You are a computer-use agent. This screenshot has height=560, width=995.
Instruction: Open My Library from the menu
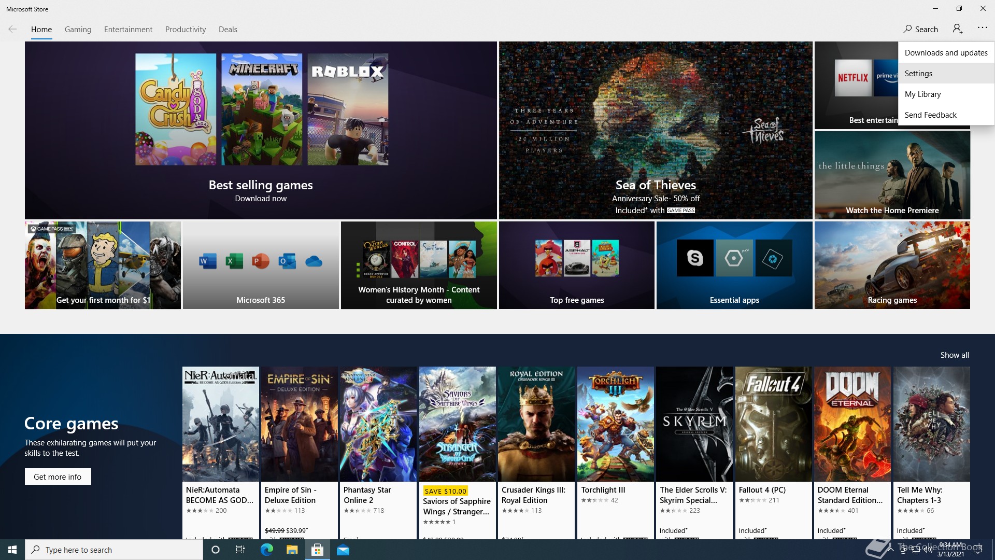[922, 94]
